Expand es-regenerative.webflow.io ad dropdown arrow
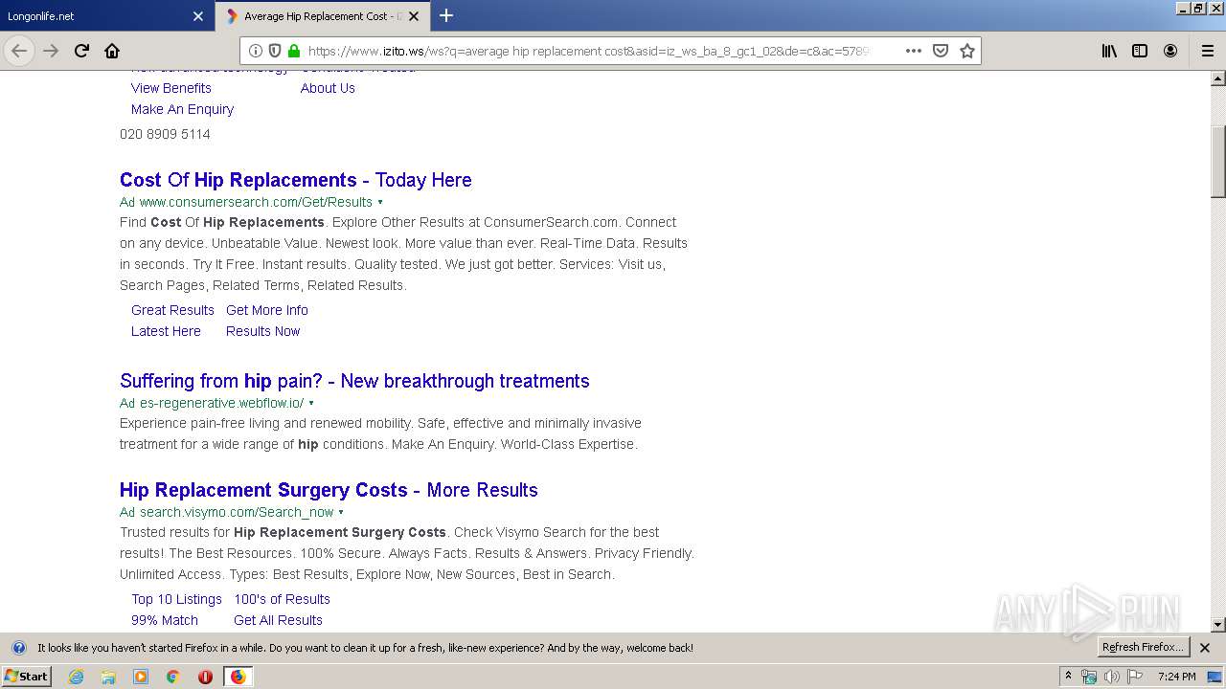Screen dimensions: 1226x689 click(311, 403)
